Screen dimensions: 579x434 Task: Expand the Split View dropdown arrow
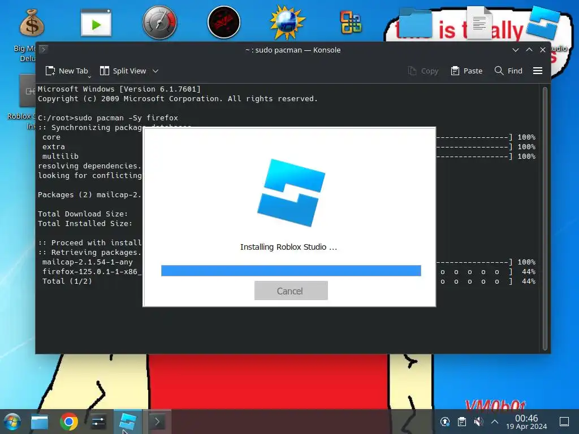click(x=155, y=71)
